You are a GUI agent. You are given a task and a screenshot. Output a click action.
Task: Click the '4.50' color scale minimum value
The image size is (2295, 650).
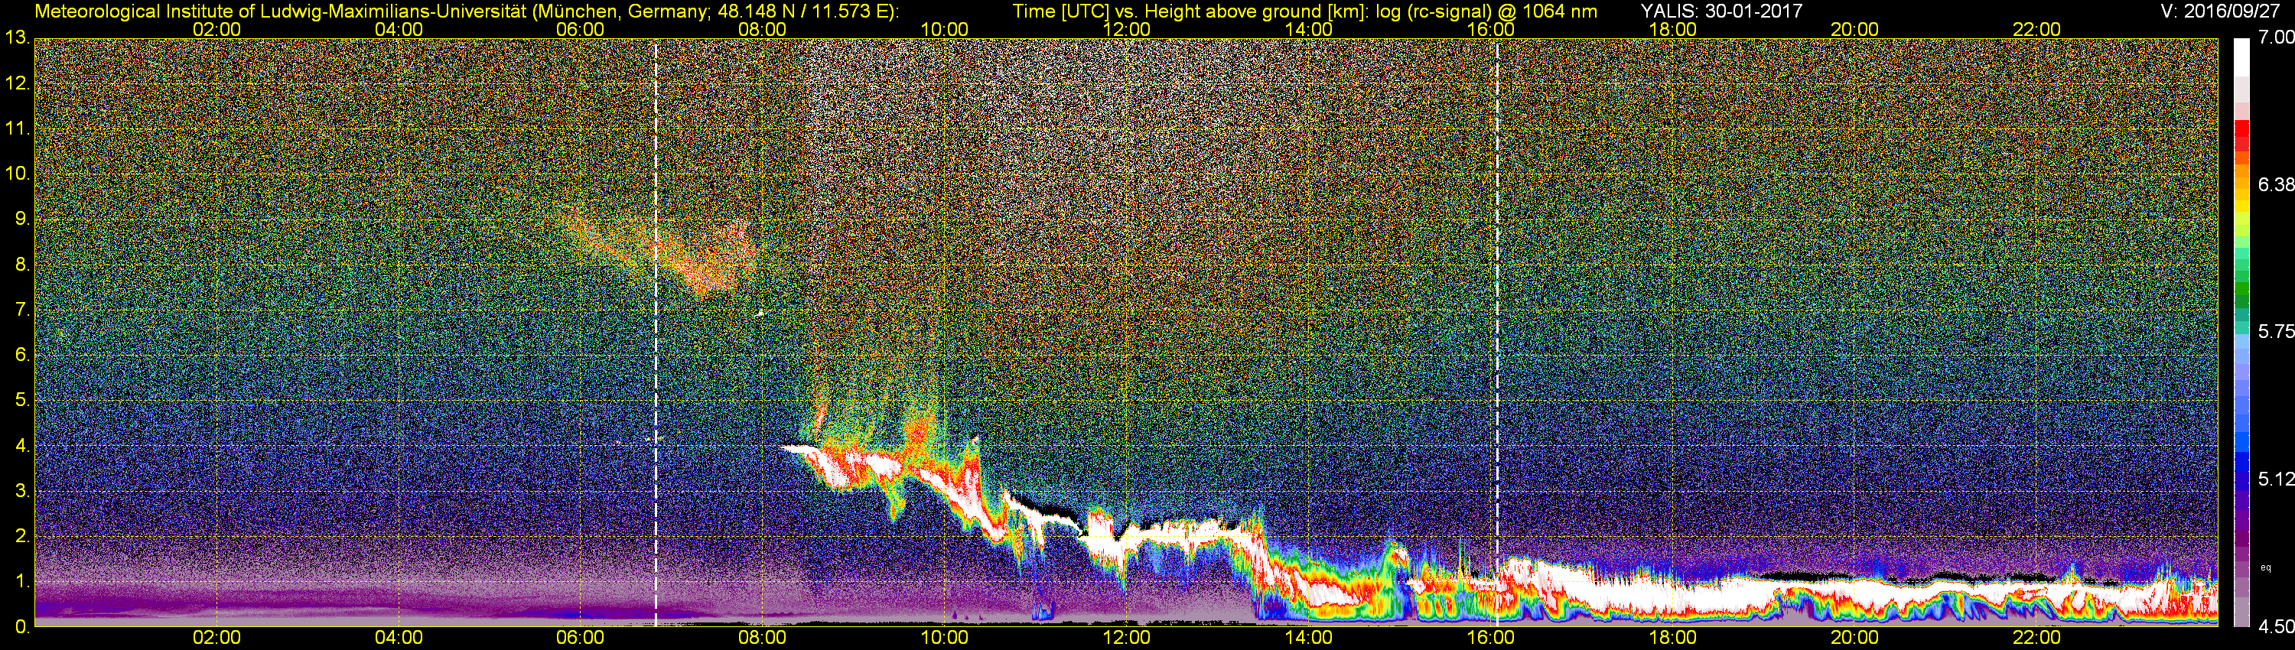tap(2277, 627)
